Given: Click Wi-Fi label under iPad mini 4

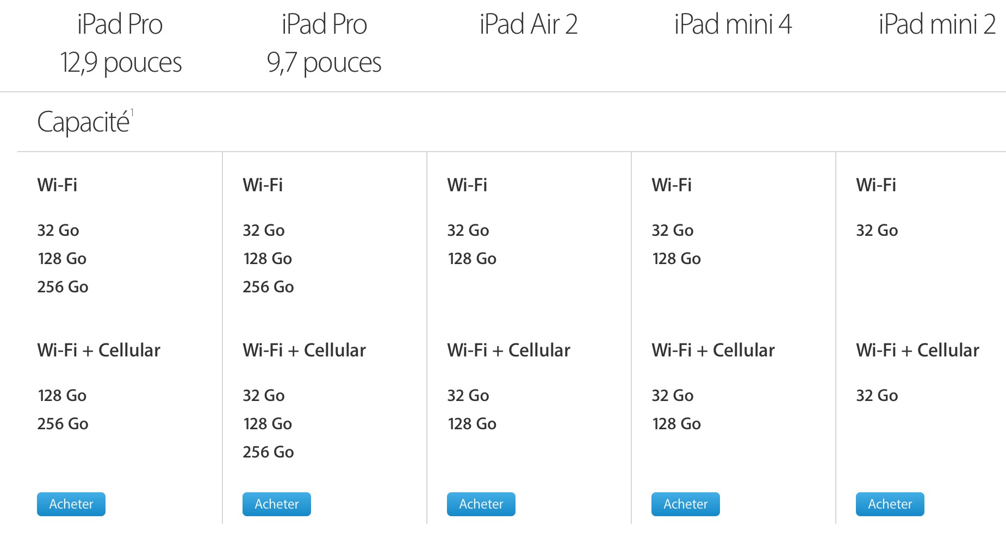Looking at the screenshot, I should [672, 185].
